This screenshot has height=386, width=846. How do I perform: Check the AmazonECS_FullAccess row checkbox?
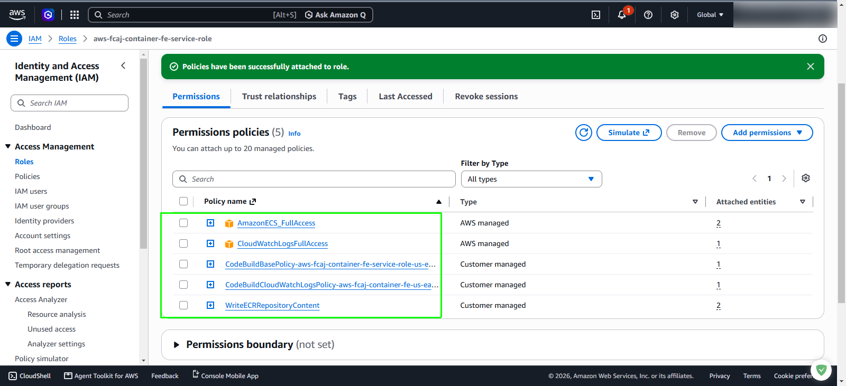click(x=183, y=223)
